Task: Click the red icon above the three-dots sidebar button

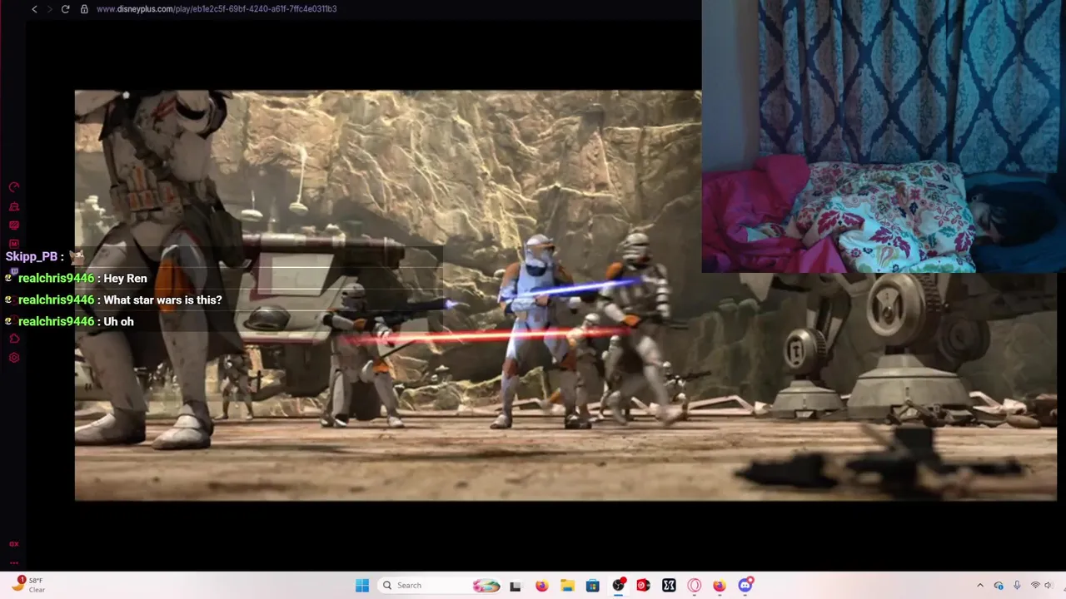Action: click(x=13, y=543)
